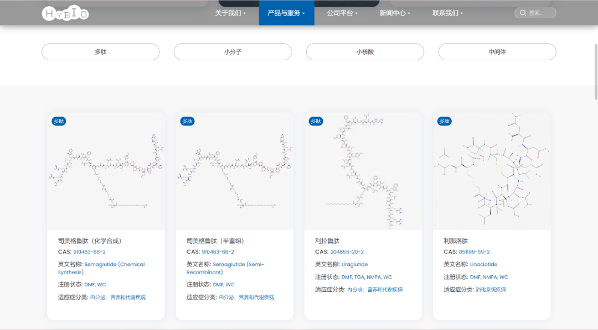View the Linaclotide molecule structure image

492,172
